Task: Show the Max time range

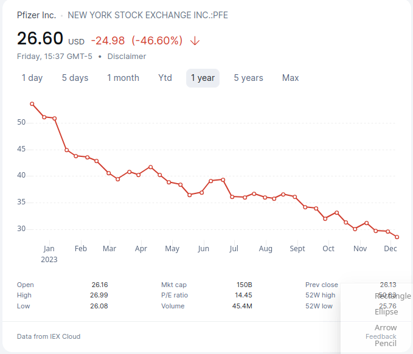Action: [290, 78]
